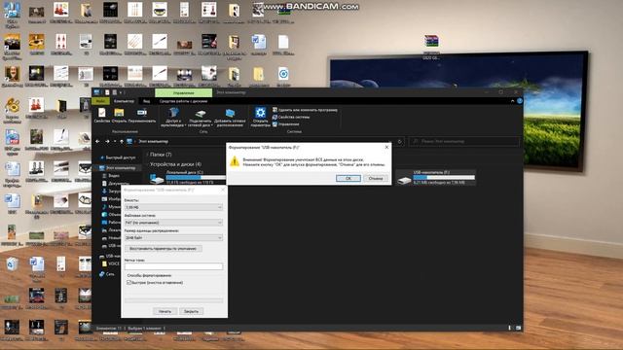The image size is (623, 350).
Task: Go back with Explorer back arrow
Action: point(97,141)
